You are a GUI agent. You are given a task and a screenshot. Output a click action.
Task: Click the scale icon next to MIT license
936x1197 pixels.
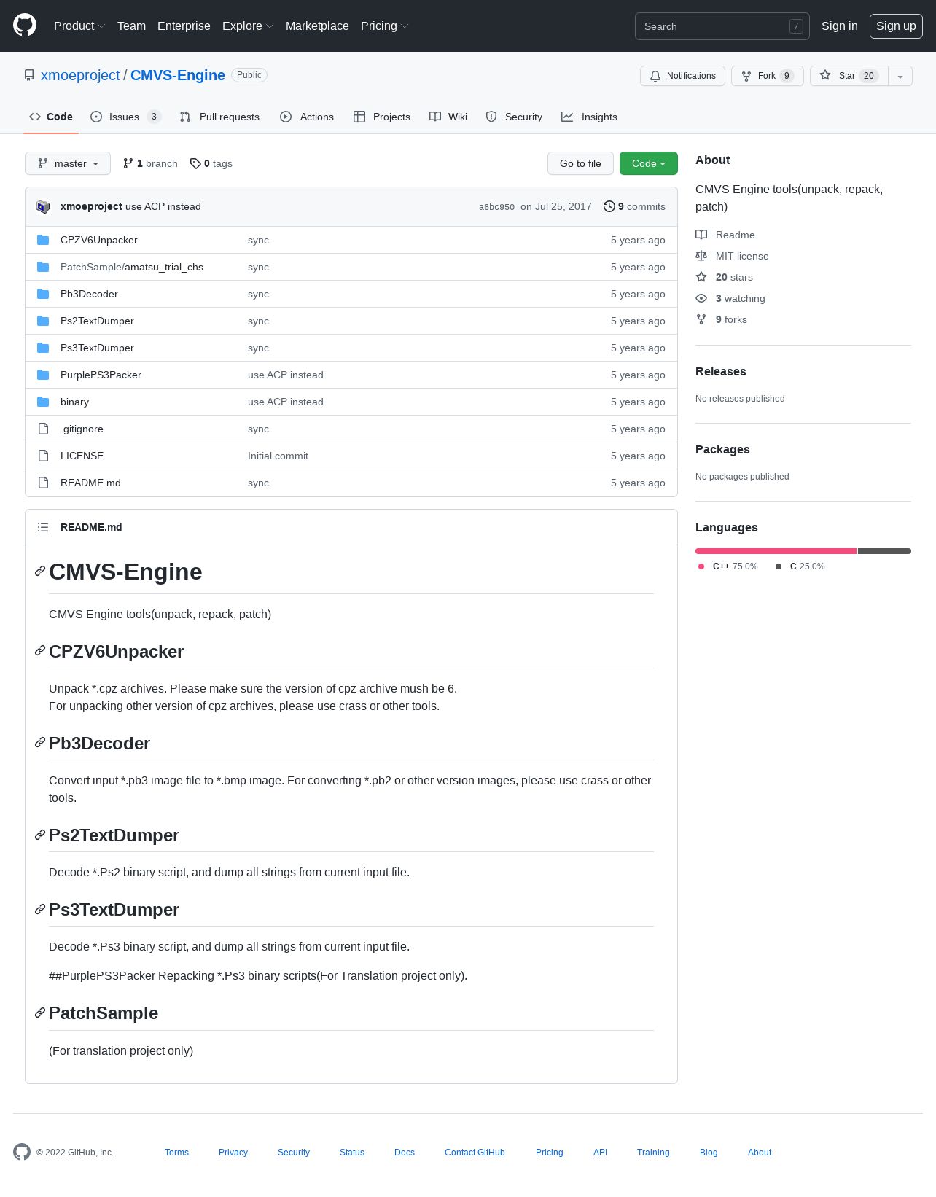coord(701,256)
